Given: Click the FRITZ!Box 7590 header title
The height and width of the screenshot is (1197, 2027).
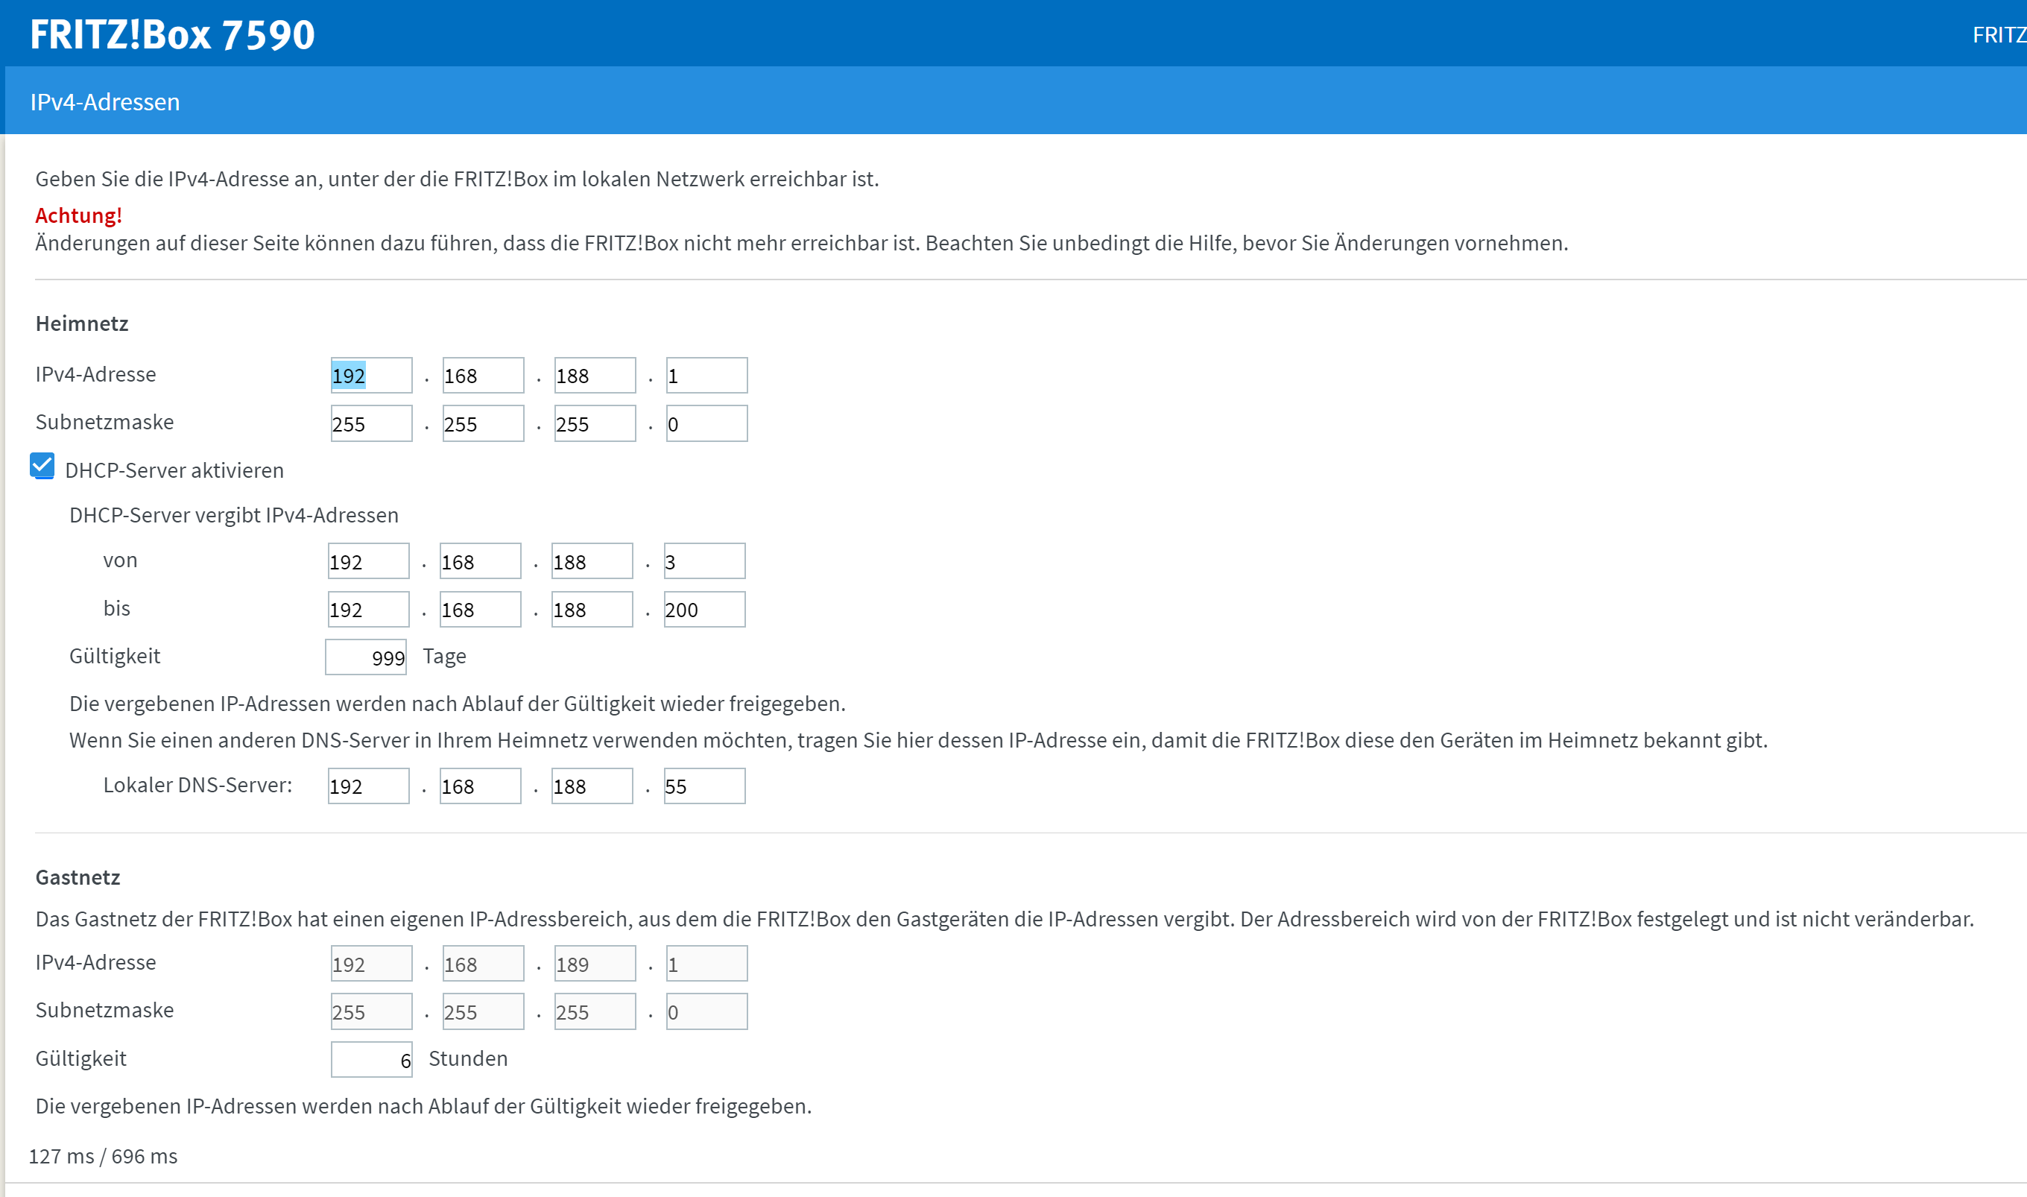Looking at the screenshot, I should point(171,35).
